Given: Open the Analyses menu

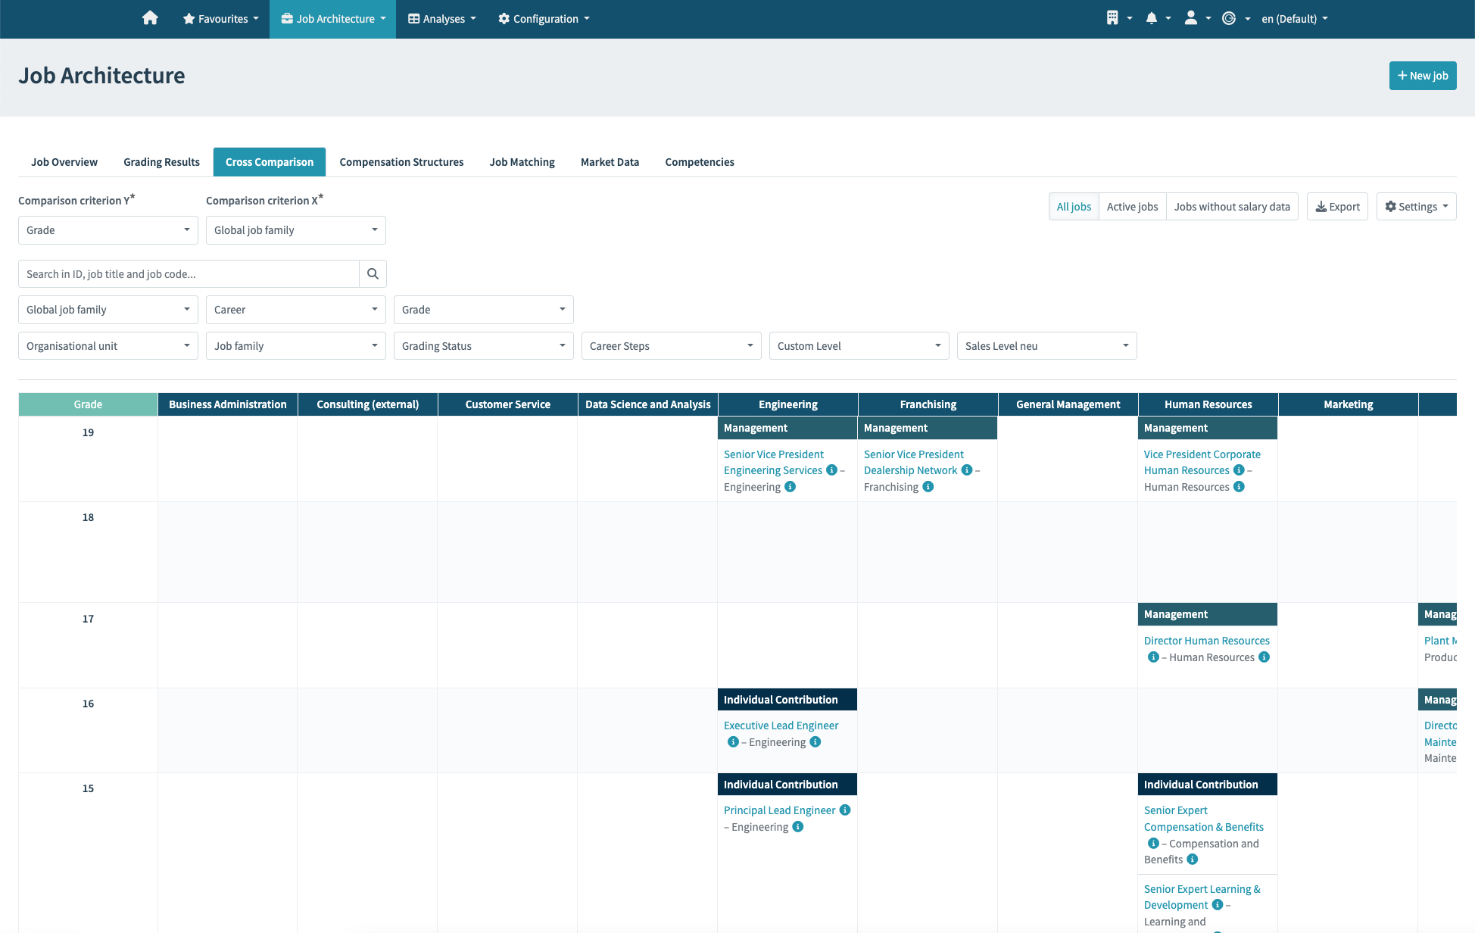Looking at the screenshot, I should click(x=442, y=19).
